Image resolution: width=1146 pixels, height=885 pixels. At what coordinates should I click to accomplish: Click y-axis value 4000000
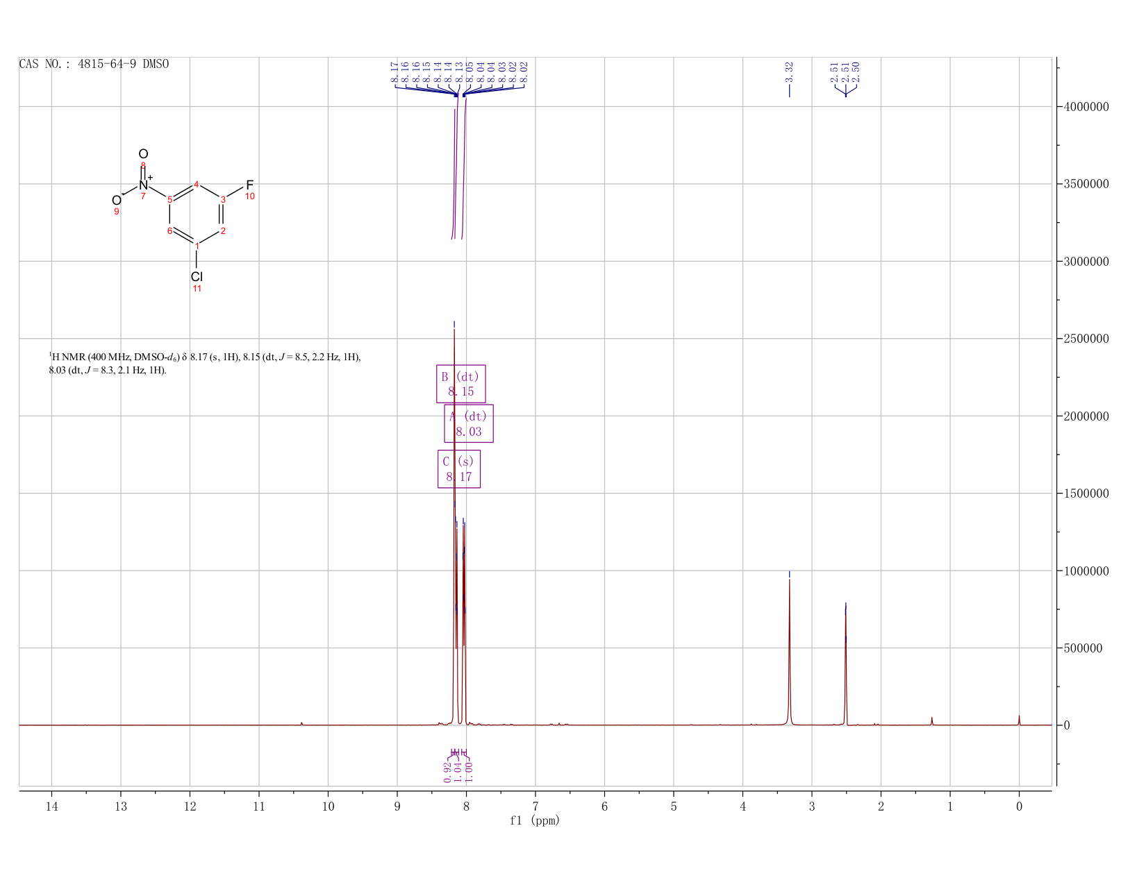pyautogui.click(x=1086, y=107)
